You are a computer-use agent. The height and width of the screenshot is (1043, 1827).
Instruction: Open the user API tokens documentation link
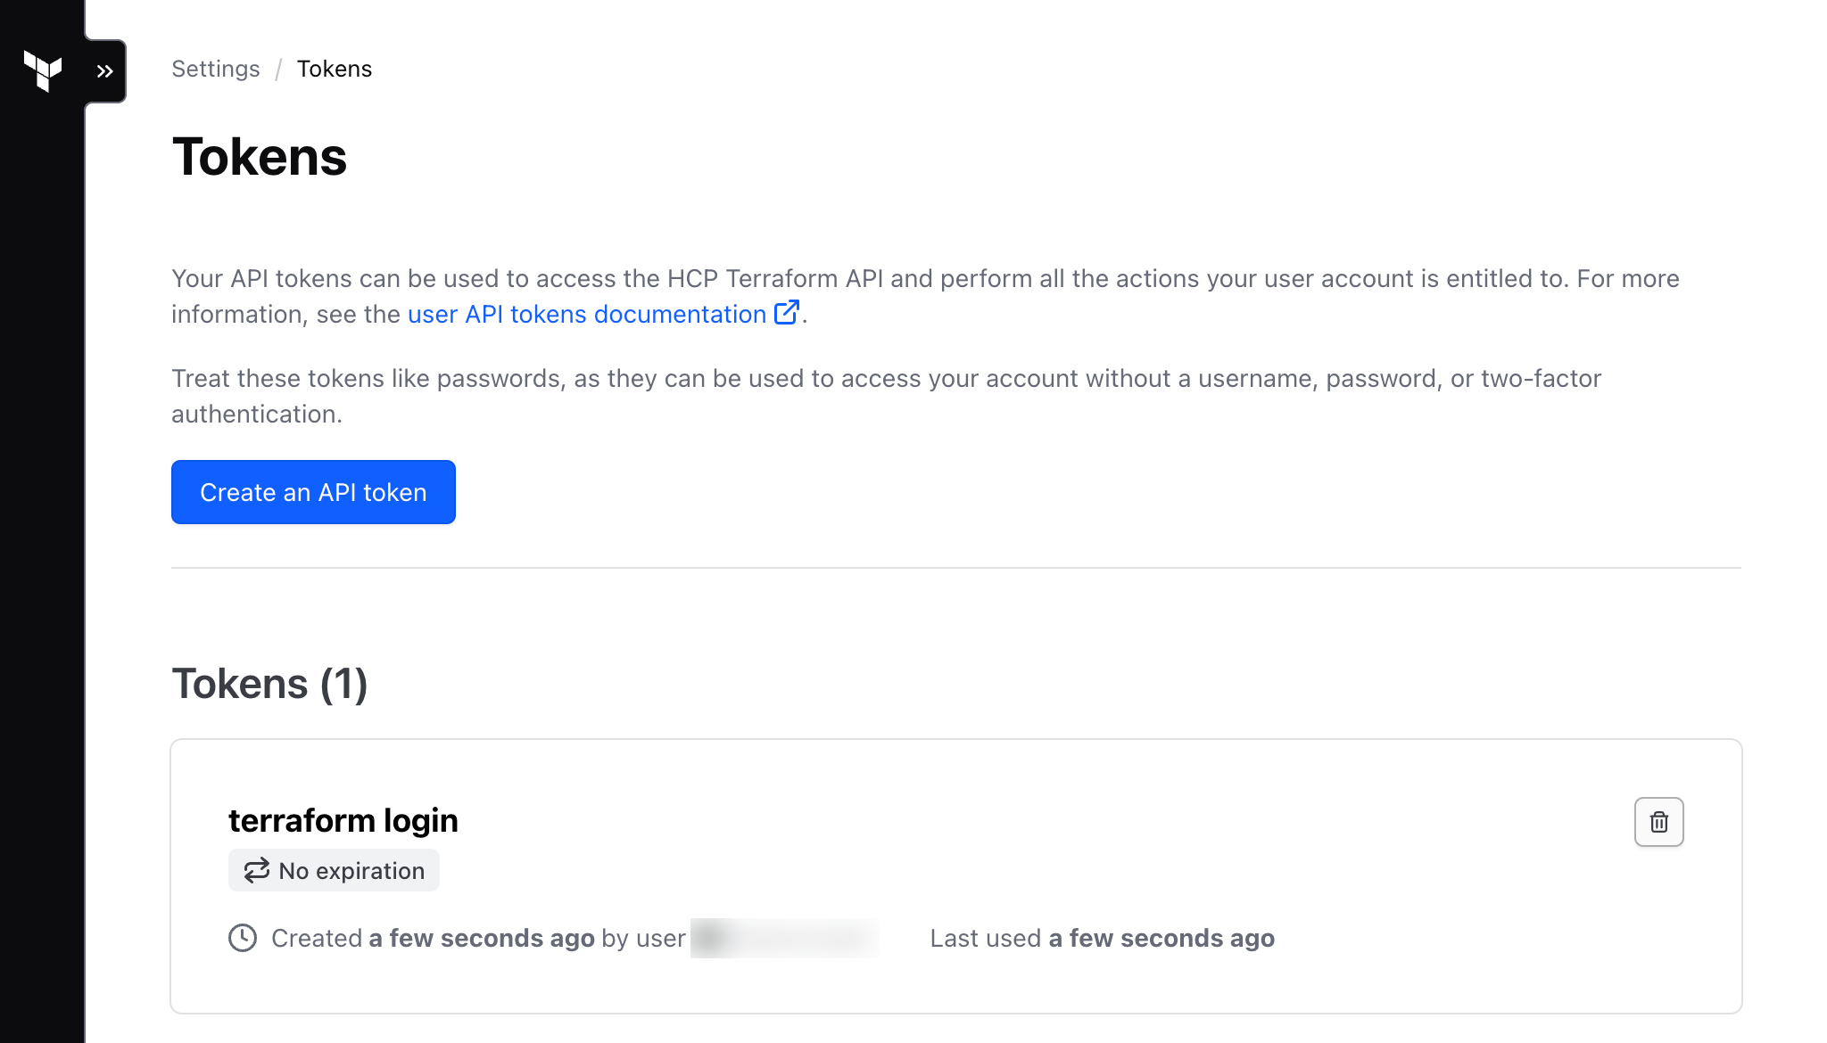pos(584,314)
